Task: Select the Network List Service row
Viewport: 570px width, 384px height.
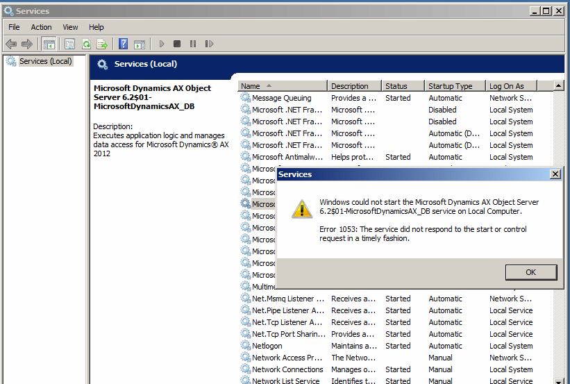Action: (396, 380)
